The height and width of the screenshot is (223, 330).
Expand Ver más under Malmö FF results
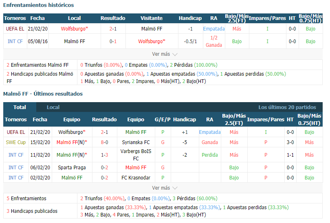(165, 188)
